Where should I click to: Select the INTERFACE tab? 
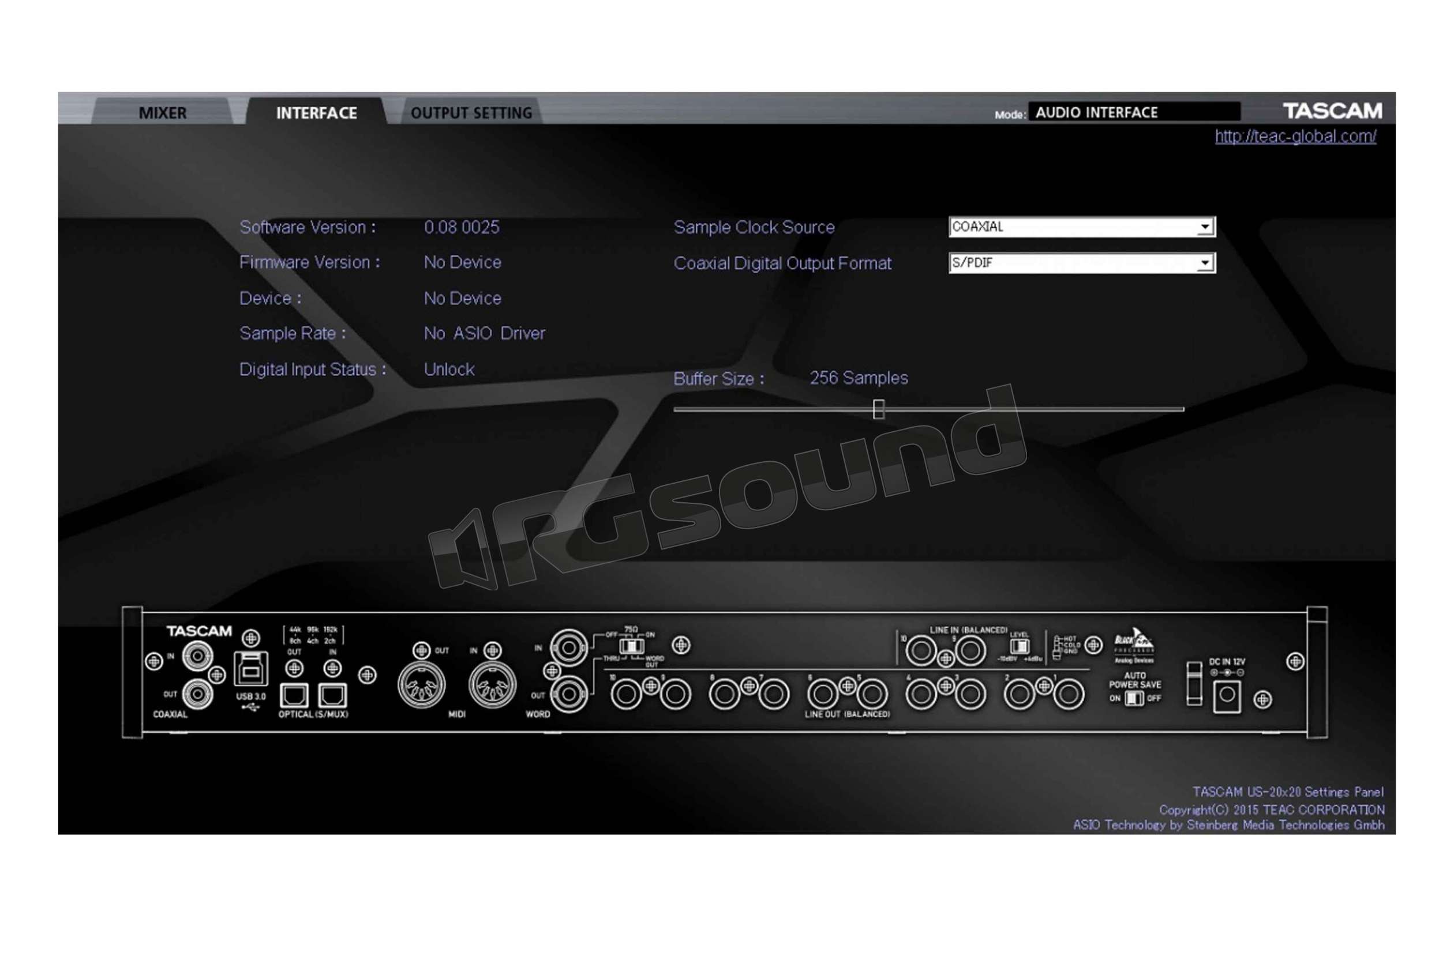316,112
